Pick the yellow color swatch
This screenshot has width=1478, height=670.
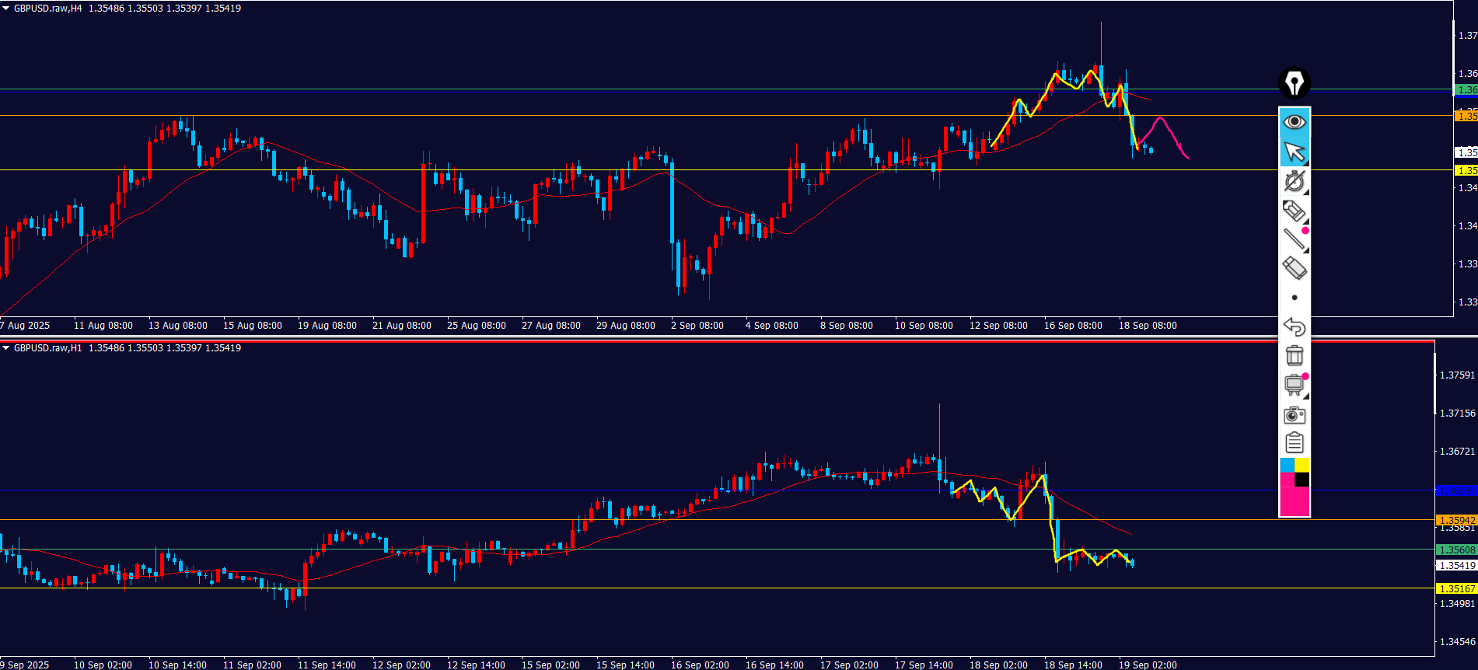(x=1302, y=465)
